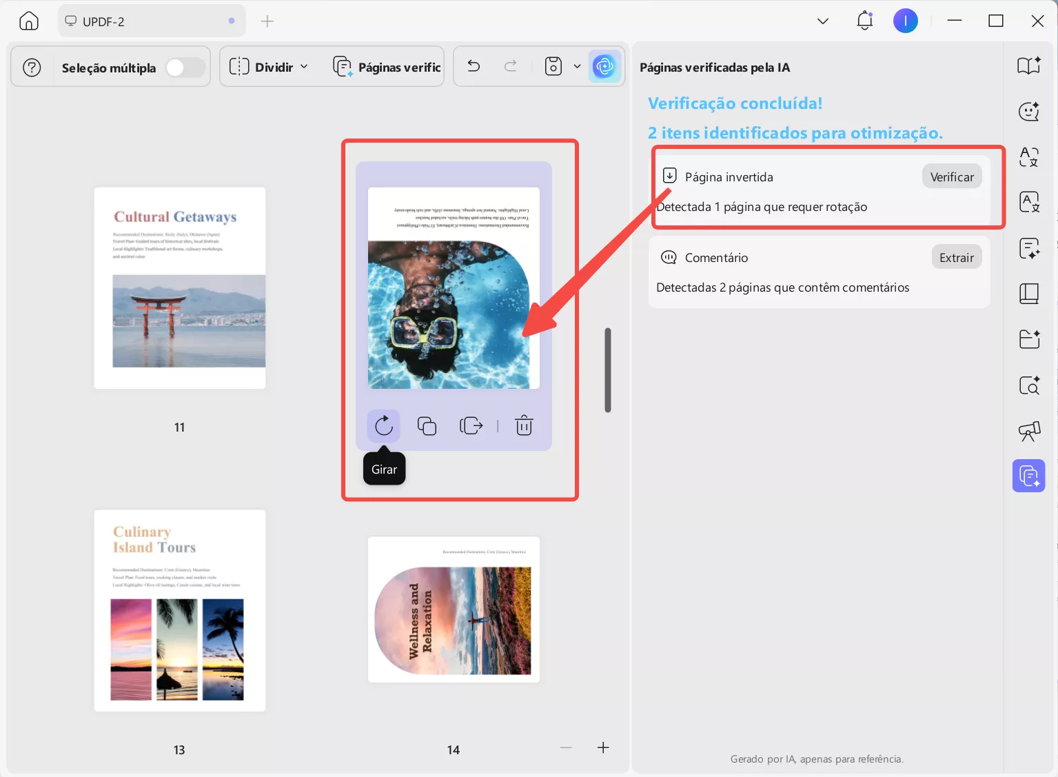Zoom out thumbnails with the minus icon
The height and width of the screenshot is (777, 1058).
[x=566, y=748]
